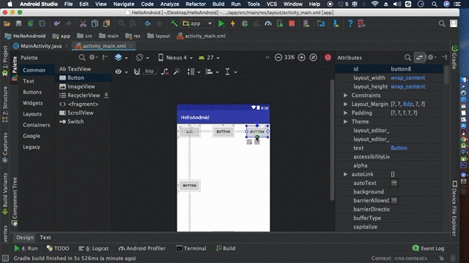The height and width of the screenshot is (263, 469).
Task: Open the Terminal tool window
Action: [x=191, y=248]
